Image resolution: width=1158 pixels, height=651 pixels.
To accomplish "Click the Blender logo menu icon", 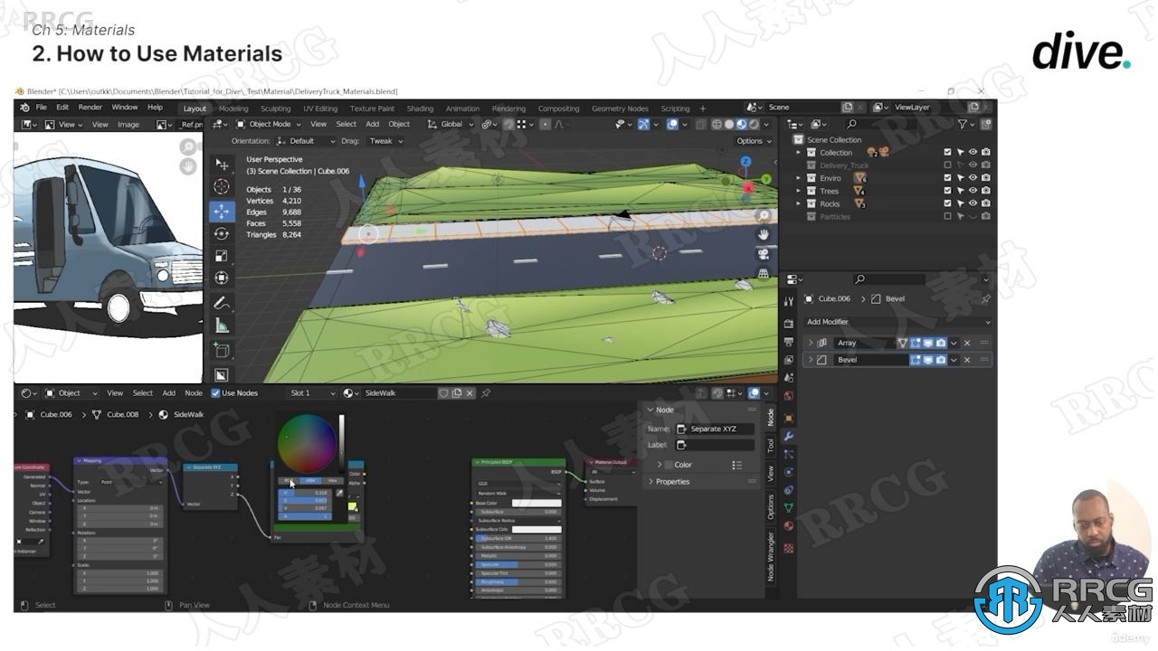I will point(24,108).
